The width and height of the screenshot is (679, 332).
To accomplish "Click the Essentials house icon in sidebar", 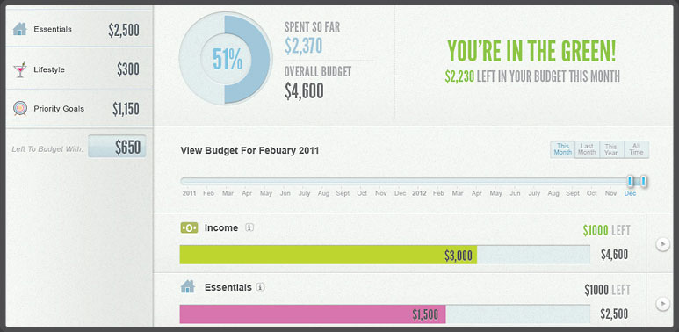I will pyautogui.click(x=20, y=30).
